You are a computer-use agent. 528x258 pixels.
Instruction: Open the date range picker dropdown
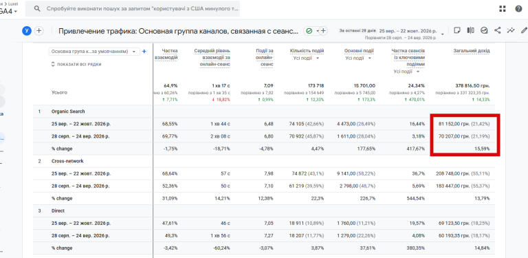tap(391, 33)
